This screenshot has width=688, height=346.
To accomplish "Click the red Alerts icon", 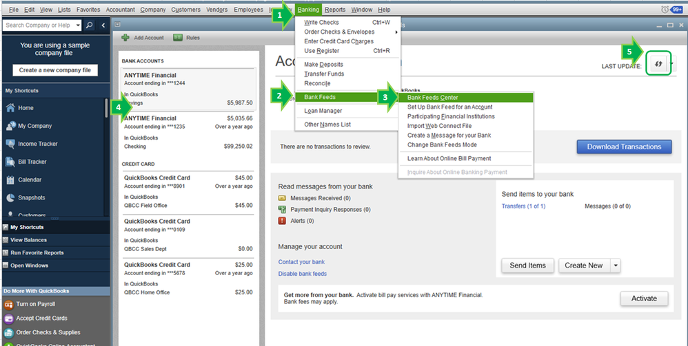I will pos(282,221).
